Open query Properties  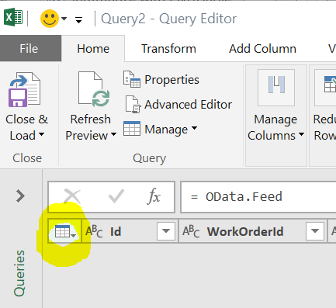coord(161,80)
